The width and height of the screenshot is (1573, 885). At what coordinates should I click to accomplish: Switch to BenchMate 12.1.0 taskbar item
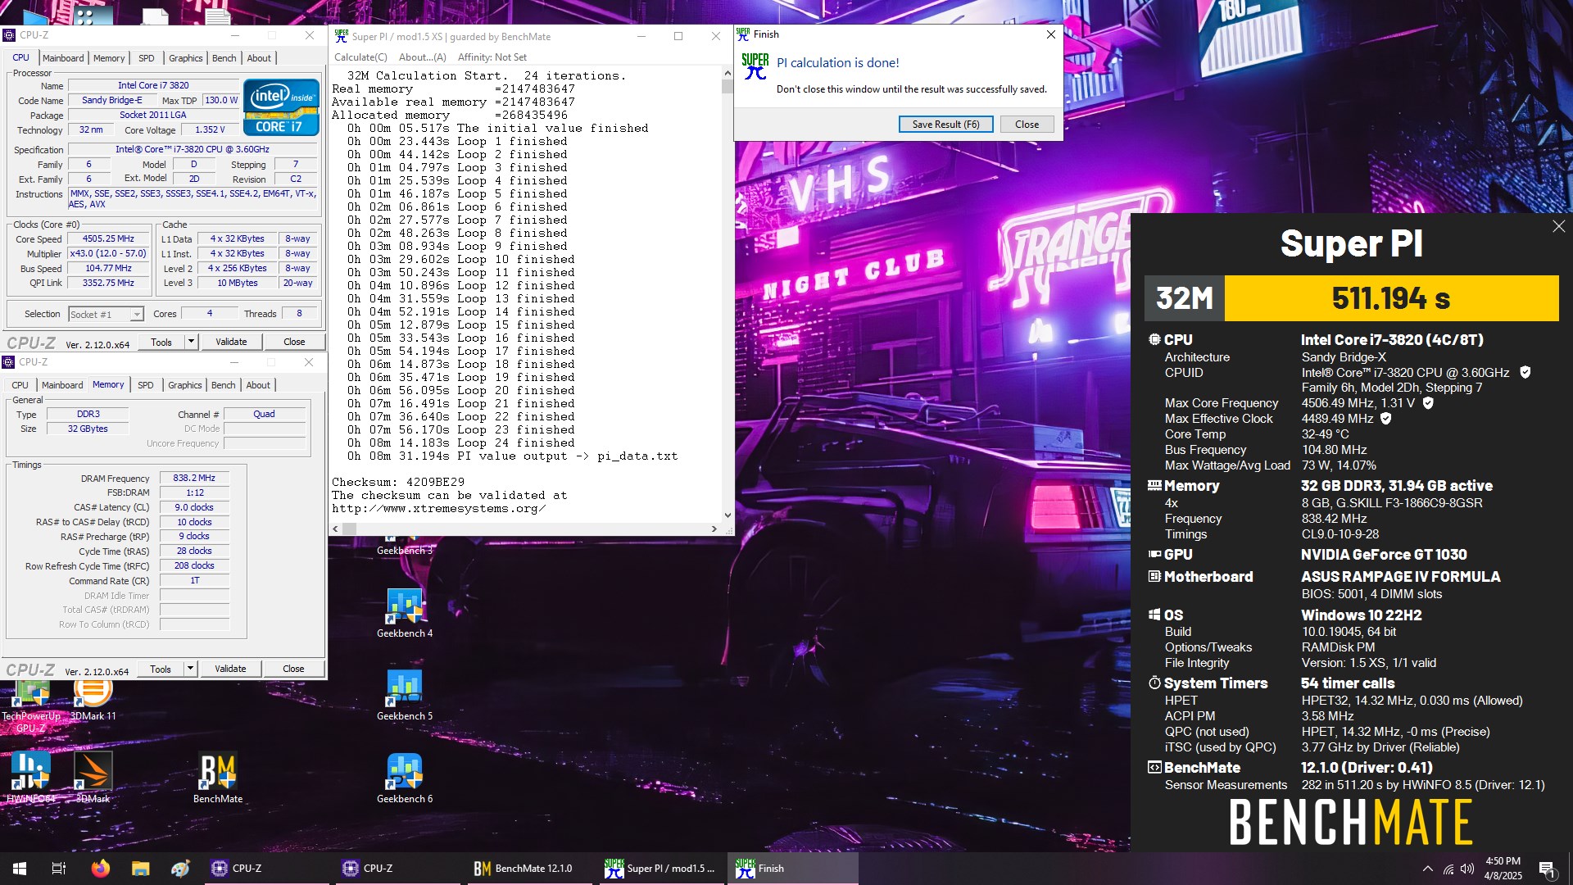click(529, 869)
